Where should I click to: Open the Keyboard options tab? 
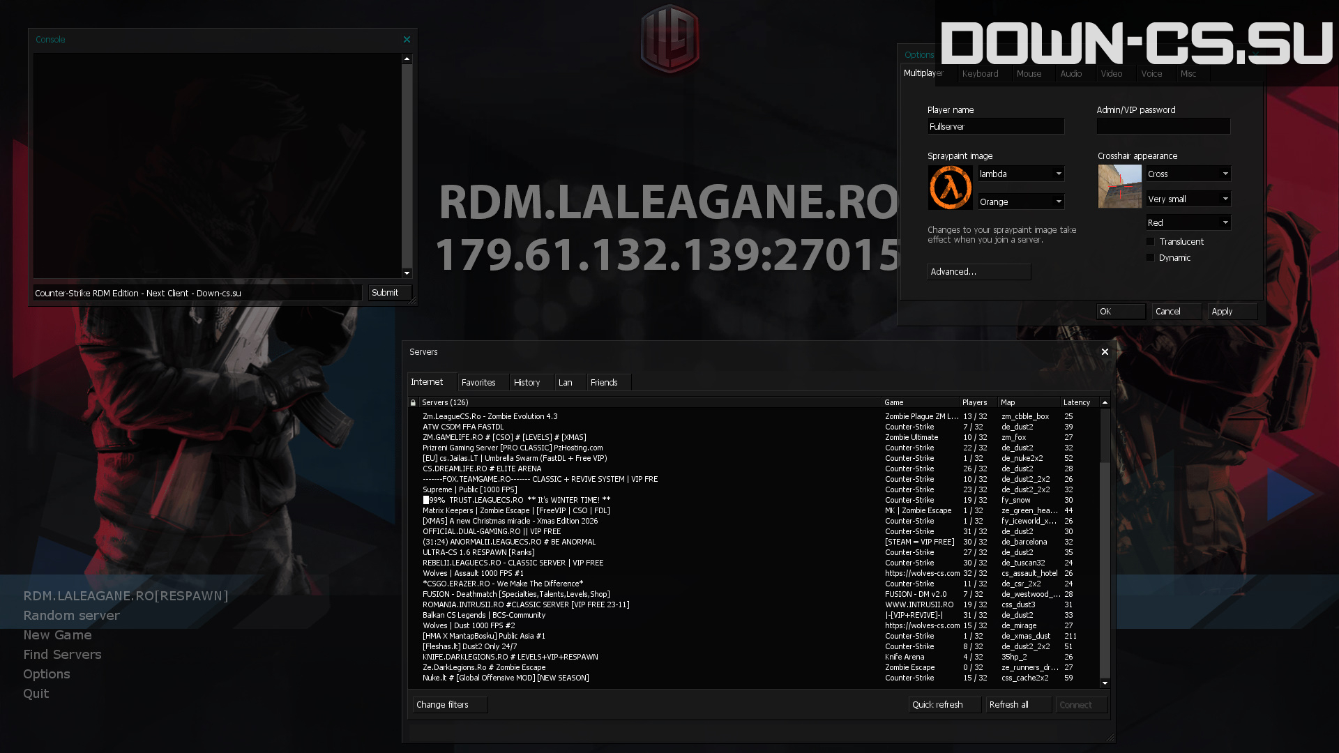[x=980, y=74]
